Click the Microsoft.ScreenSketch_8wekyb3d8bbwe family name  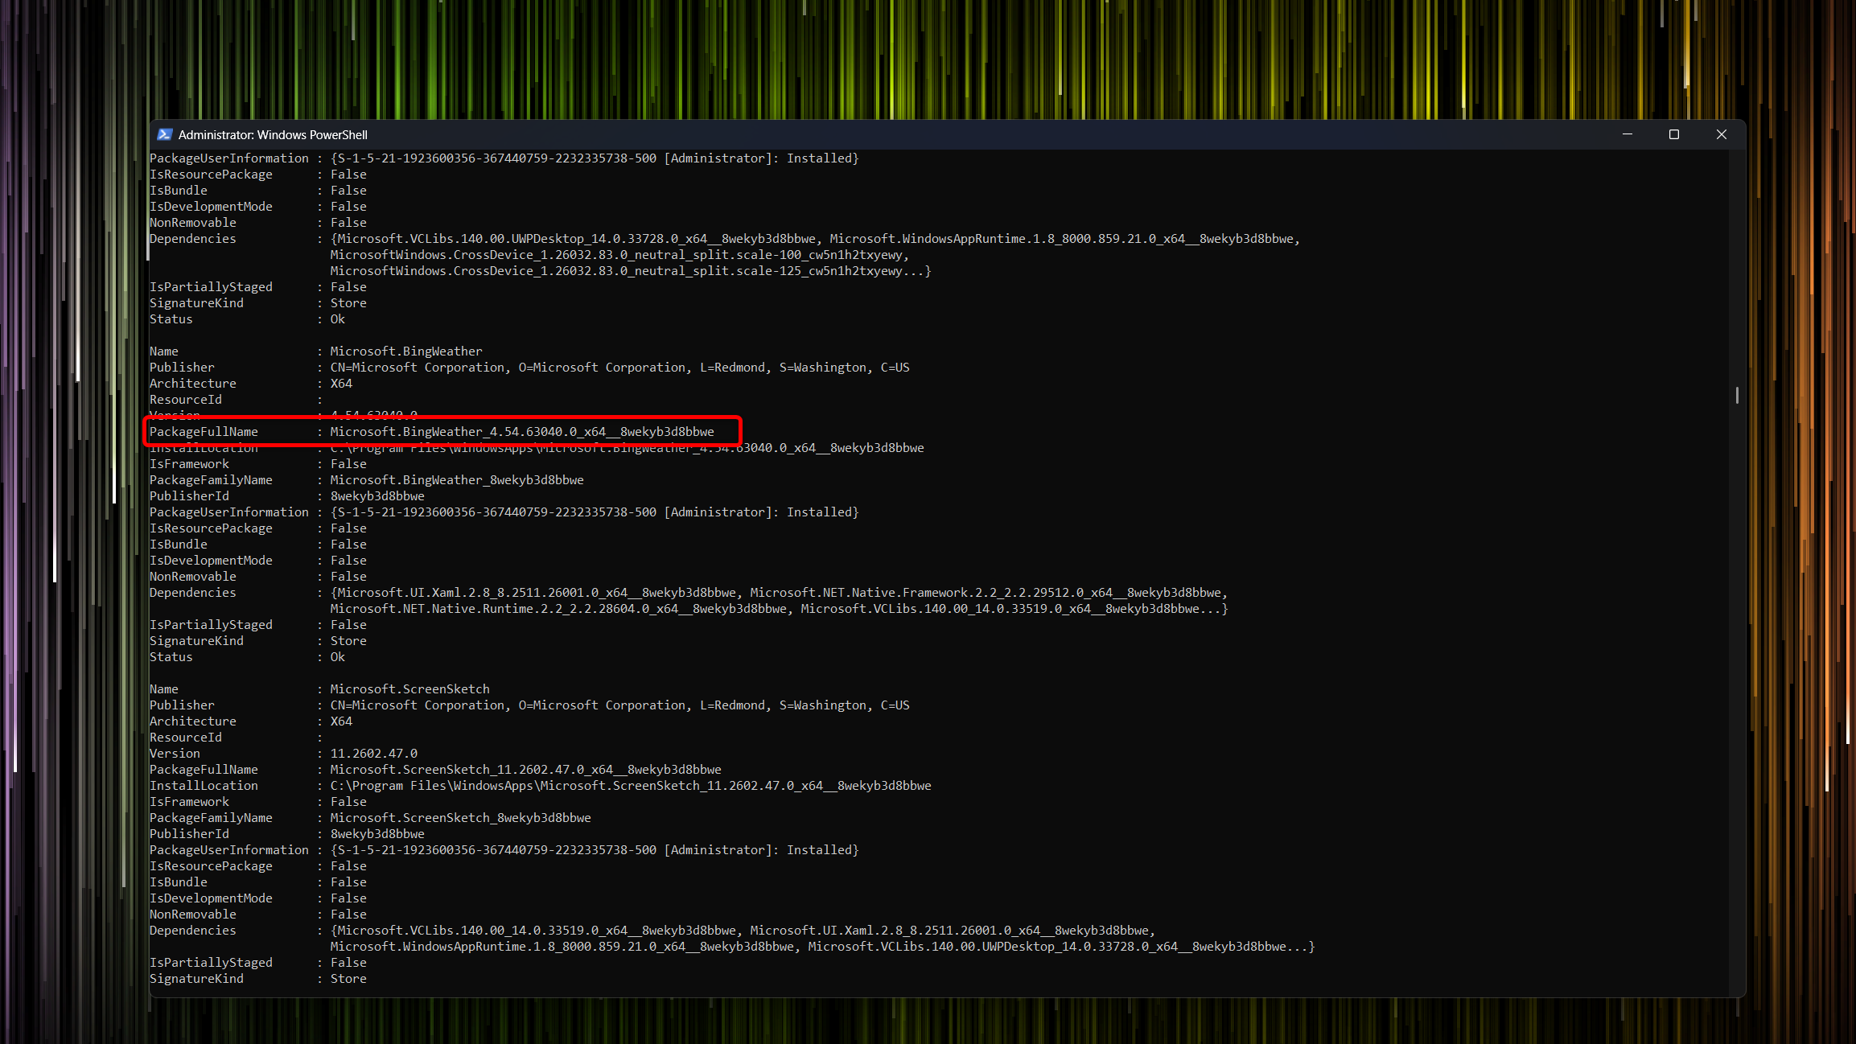tap(460, 818)
